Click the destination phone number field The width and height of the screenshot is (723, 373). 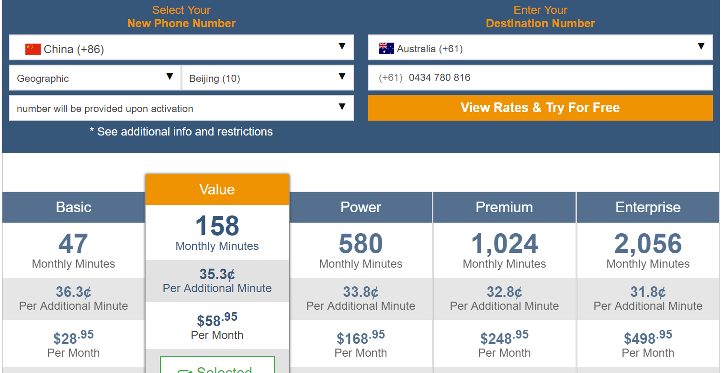pos(541,78)
